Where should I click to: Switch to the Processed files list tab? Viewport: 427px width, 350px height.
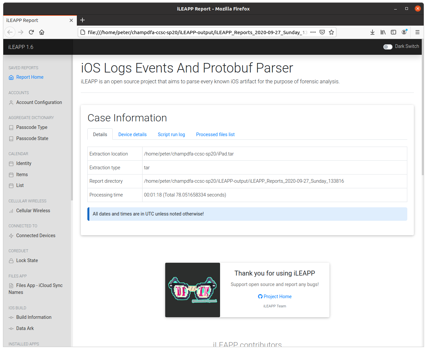(215, 134)
